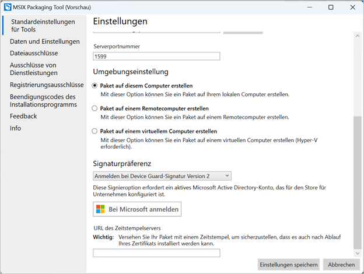The width and height of the screenshot is (364, 274).
Task: Select 'Paket auf diesem Computer erstellen' radio button
Action: click(94, 86)
